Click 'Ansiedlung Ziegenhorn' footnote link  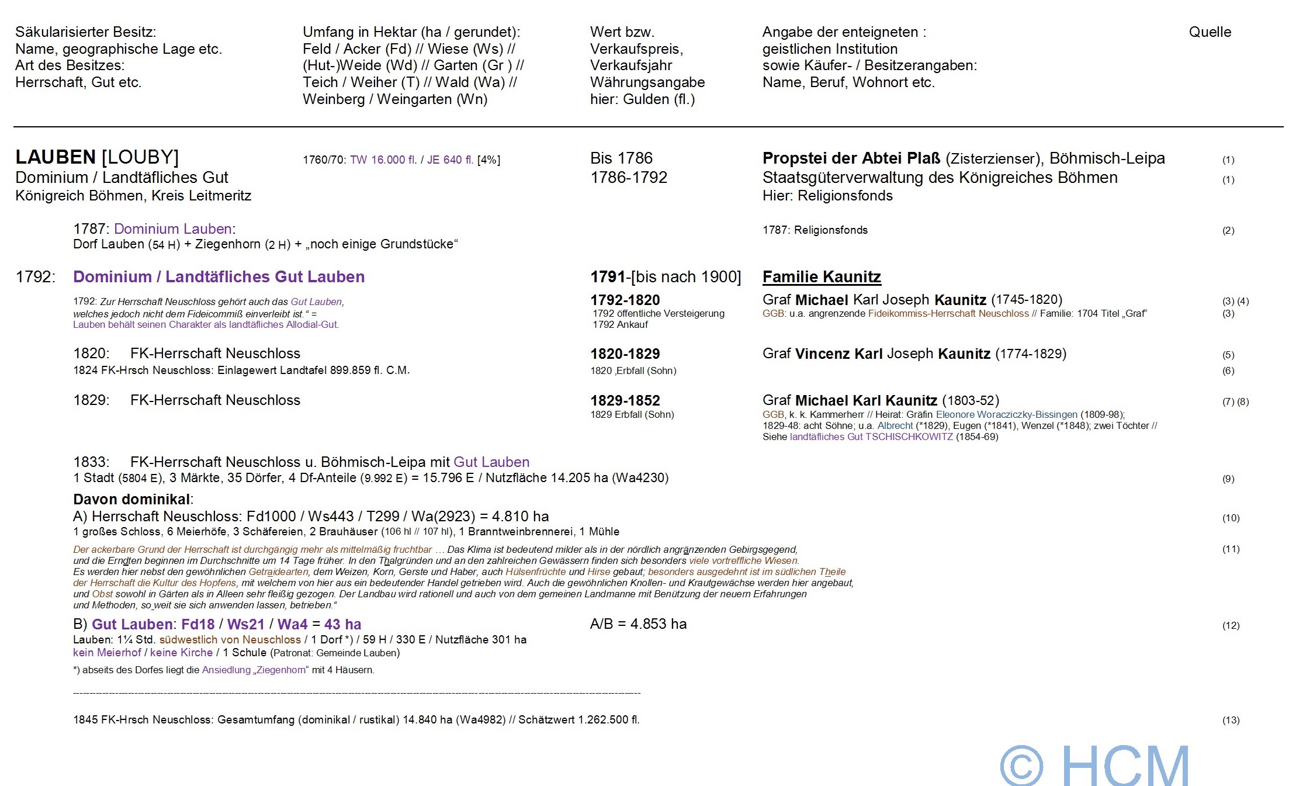click(x=255, y=670)
